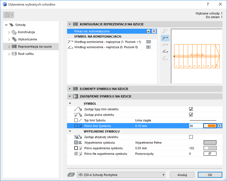Select the lower-story stair view icon
This screenshot has height=181, width=227.
click(165, 51)
